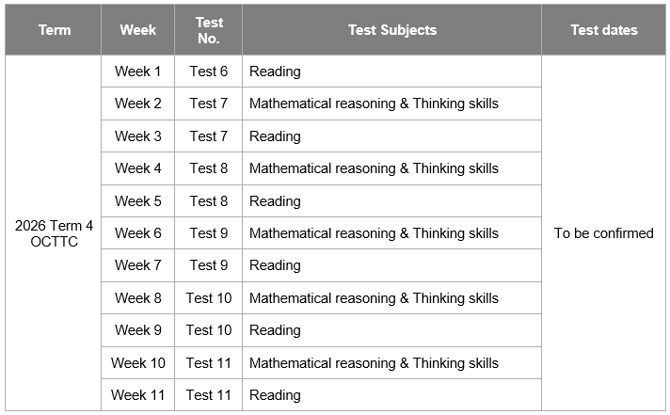Viewport: 670px width, 415px height.
Task: Click the Test Subjects column header
Action: coord(391,30)
